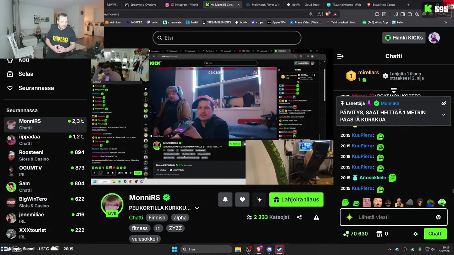Open the emoji picker in message box
This screenshot has width=454, height=255.
point(438,217)
